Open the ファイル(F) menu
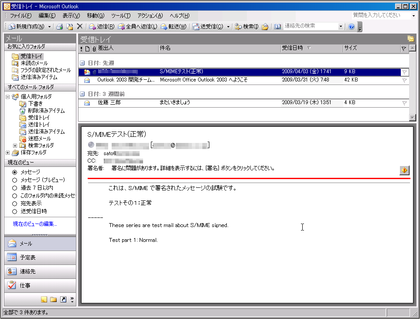This screenshot has height=319, width=420. [x=20, y=16]
